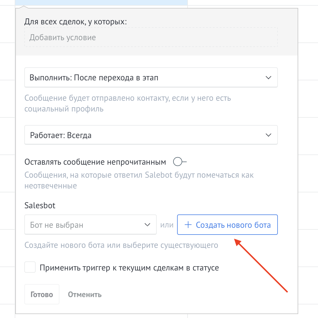The width and height of the screenshot is (318, 318).
Task: Click the chevron arrow in the Salesbot selector
Action: 147,225
